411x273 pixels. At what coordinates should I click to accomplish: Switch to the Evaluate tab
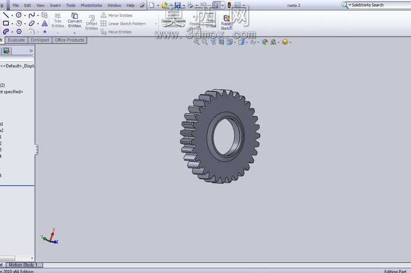[16, 40]
